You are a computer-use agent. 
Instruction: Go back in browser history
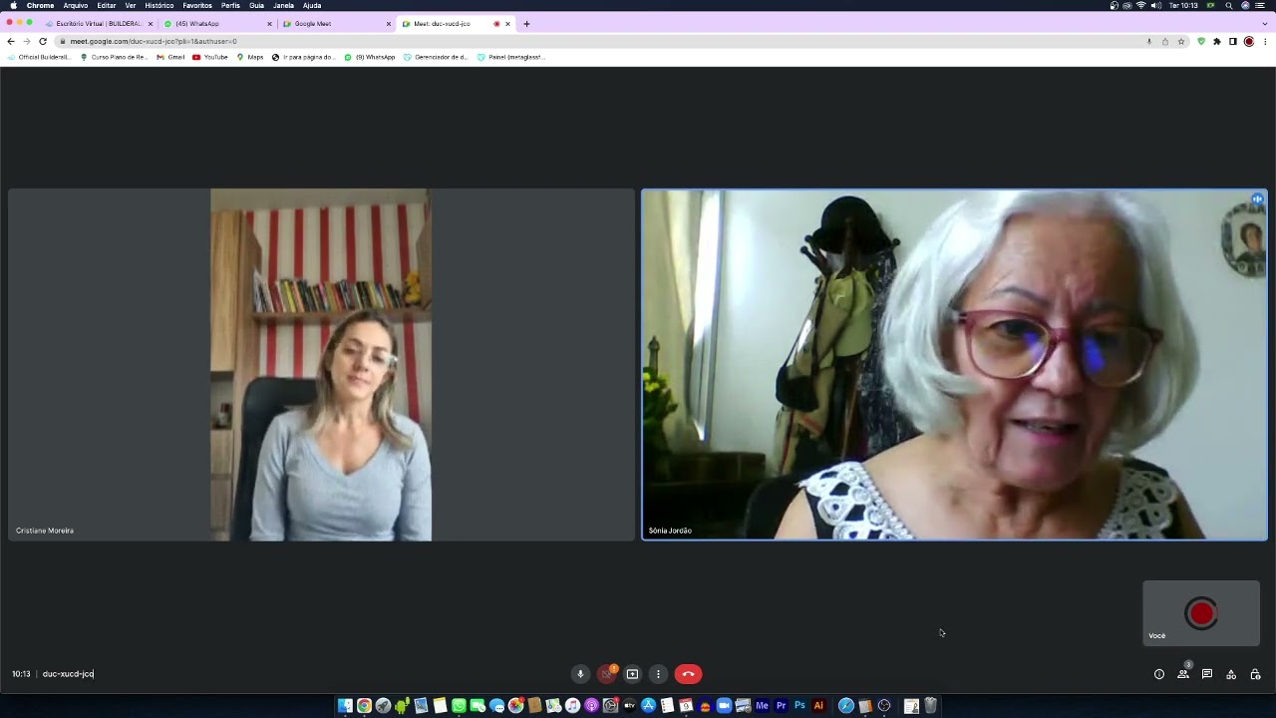pos(11,41)
